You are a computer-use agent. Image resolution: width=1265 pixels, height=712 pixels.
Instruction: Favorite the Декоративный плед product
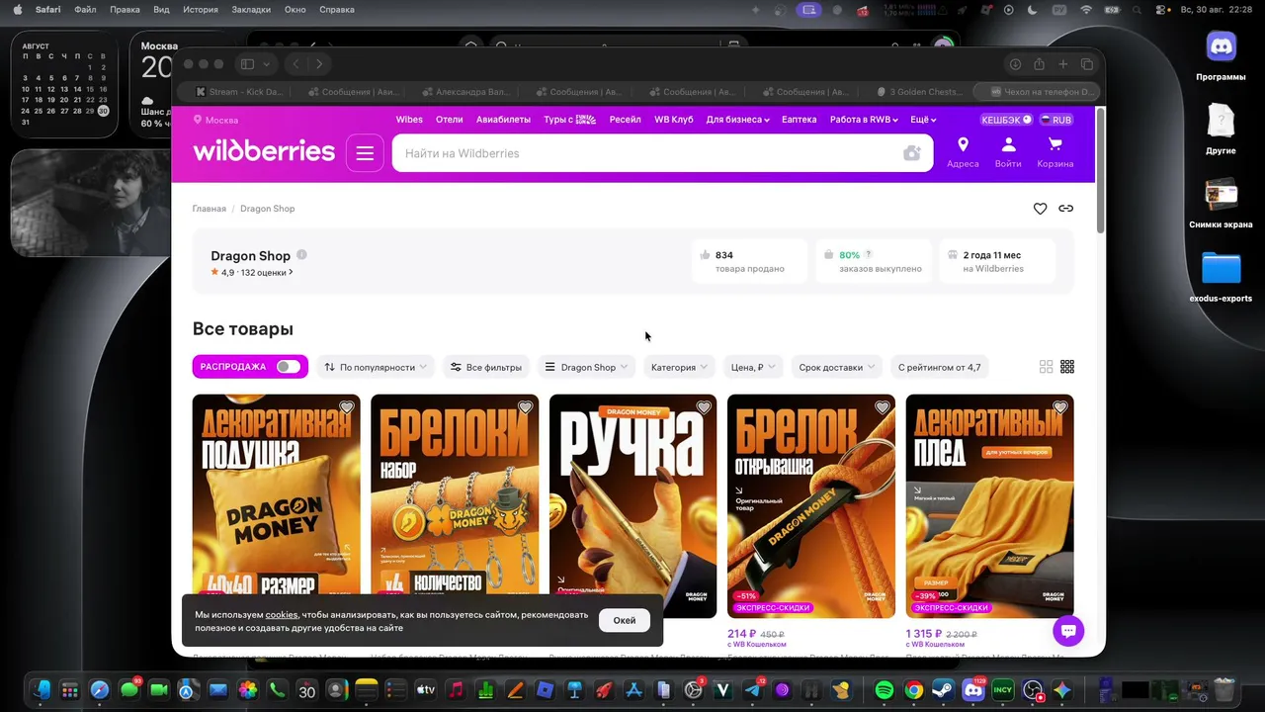coord(1060,407)
